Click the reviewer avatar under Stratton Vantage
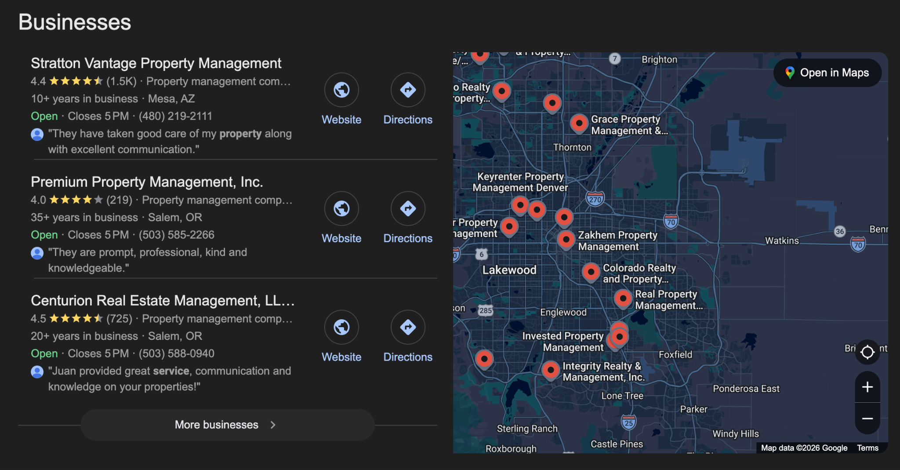This screenshot has height=470, width=900. coord(37,134)
